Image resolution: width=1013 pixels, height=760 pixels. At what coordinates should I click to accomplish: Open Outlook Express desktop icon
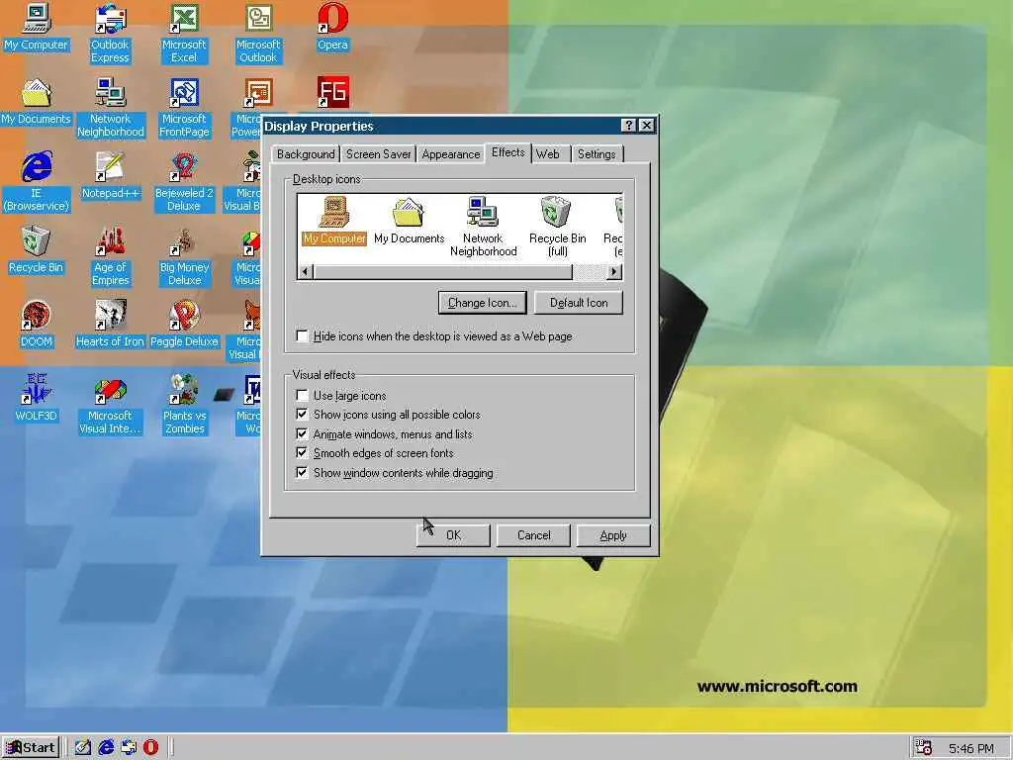tap(110, 34)
